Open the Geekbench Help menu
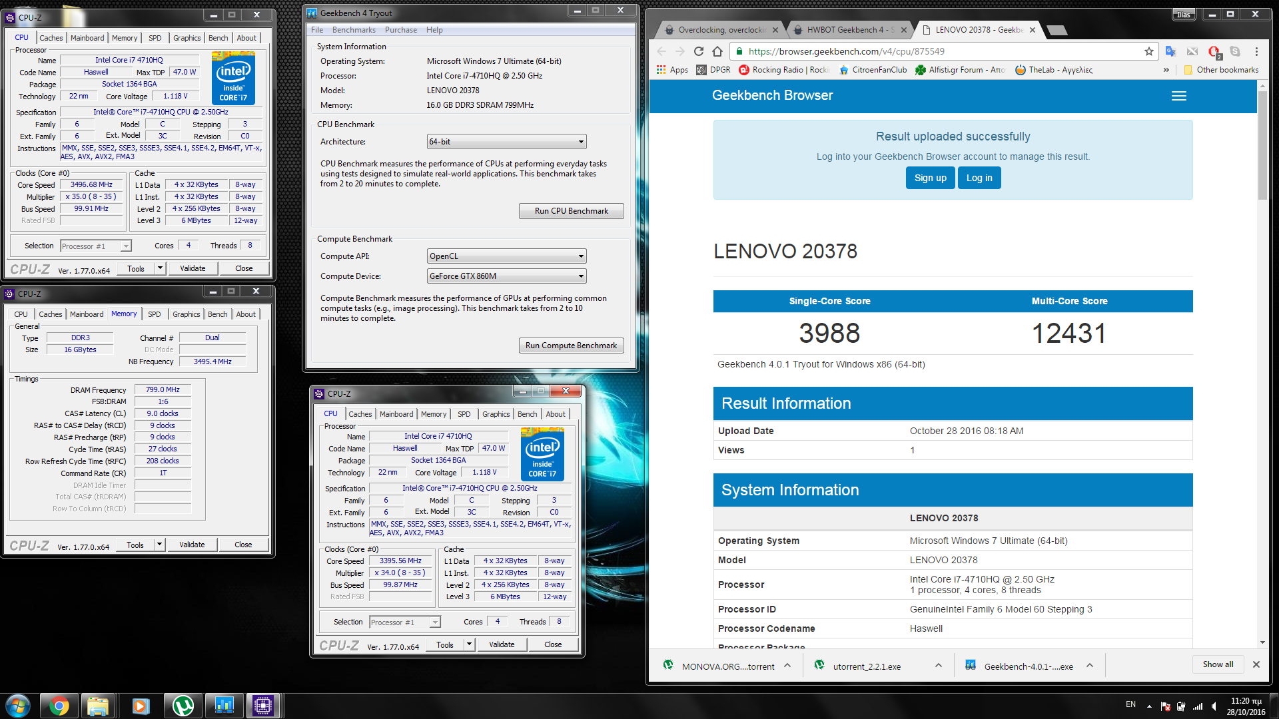This screenshot has height=719, width=1279. click(434, 30)
